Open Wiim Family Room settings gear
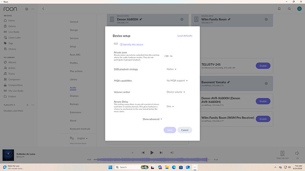The height and width of the screenshot is (171, 305). (x=266, y=19)
